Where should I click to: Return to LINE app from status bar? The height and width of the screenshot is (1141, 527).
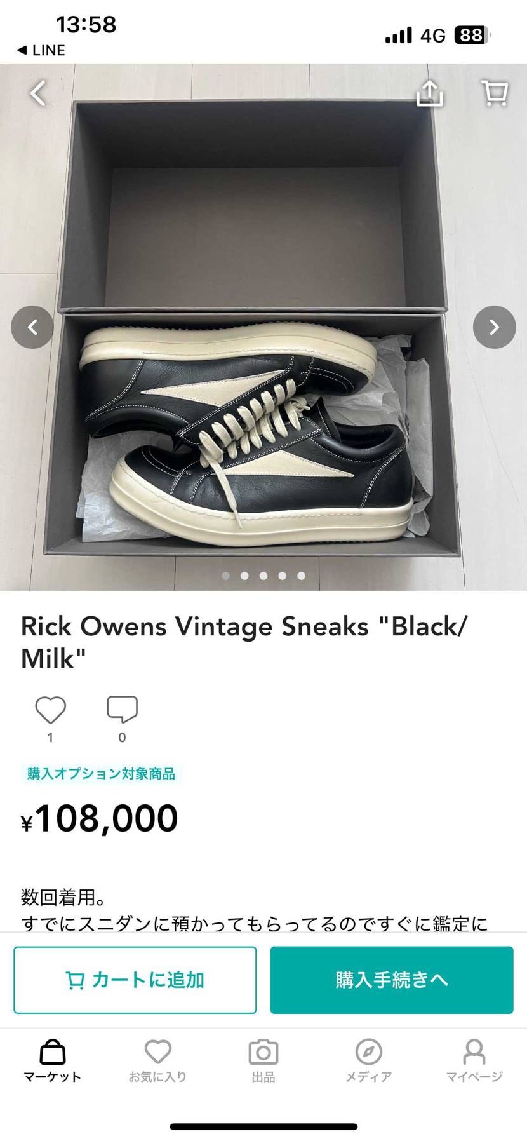coord(41,50)
